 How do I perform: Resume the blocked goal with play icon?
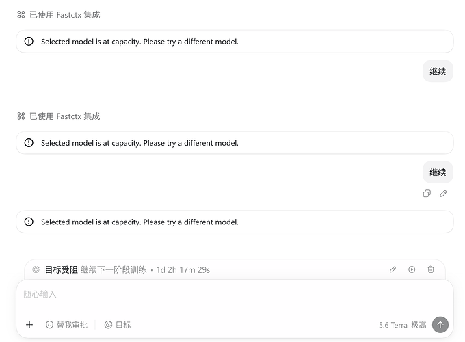pos(412,269)
